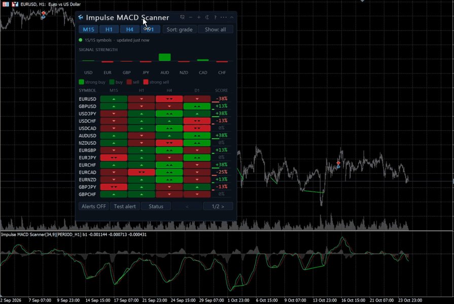Viewport: 454px width, 304px height.
Task: Click the green AUD signal strength bar
Action: coord(165,57)
